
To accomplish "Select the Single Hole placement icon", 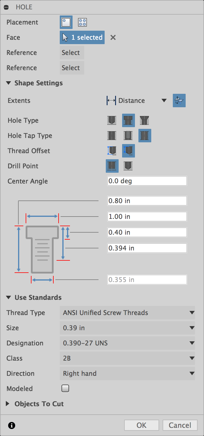I will [66, 22].
